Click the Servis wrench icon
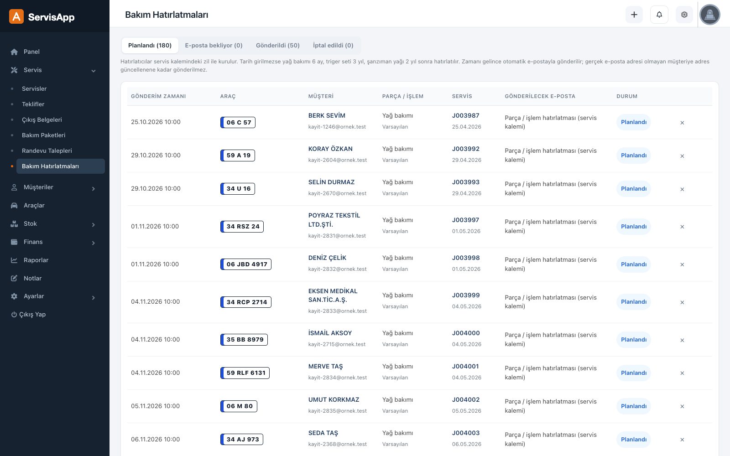This screenshot has width=730, height=456. [14, 70]
